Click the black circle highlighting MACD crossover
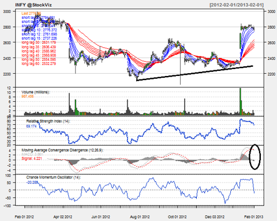Viewport: 277px width, 221px height. (255, 157)
